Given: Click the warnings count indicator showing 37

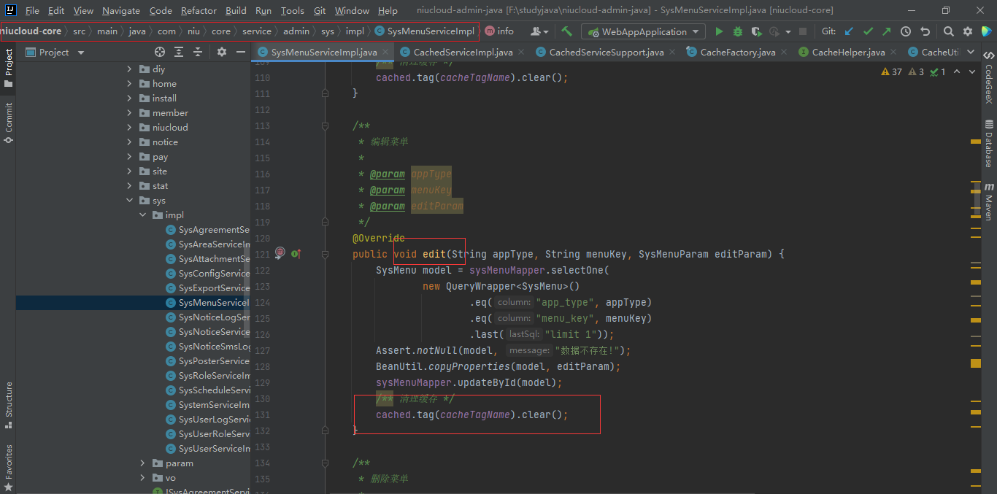Looking at the screenshot, I should [x=891, y=72].
